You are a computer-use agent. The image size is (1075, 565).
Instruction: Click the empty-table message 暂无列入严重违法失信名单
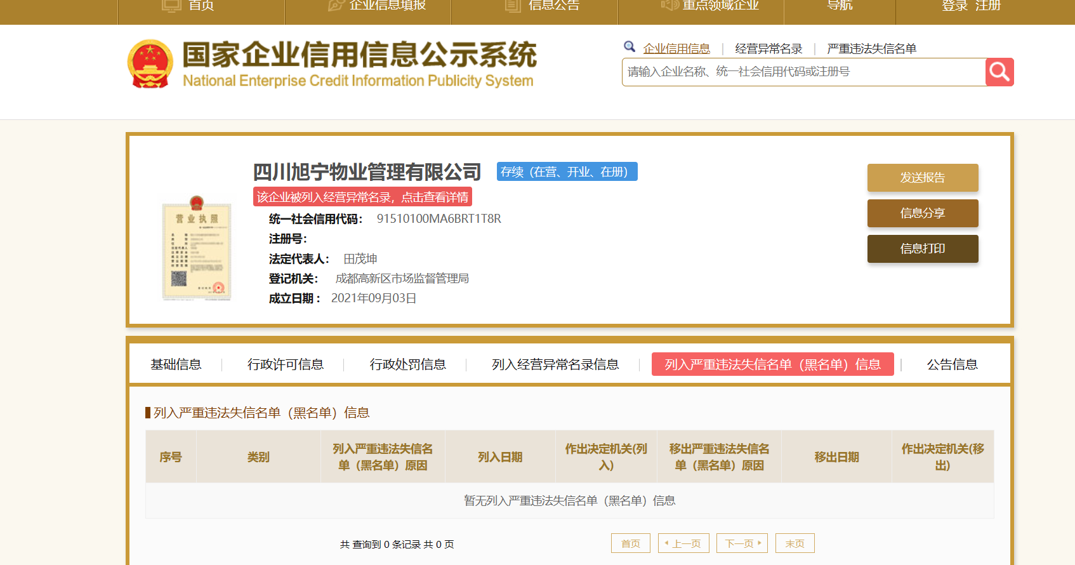click(570, 501)
